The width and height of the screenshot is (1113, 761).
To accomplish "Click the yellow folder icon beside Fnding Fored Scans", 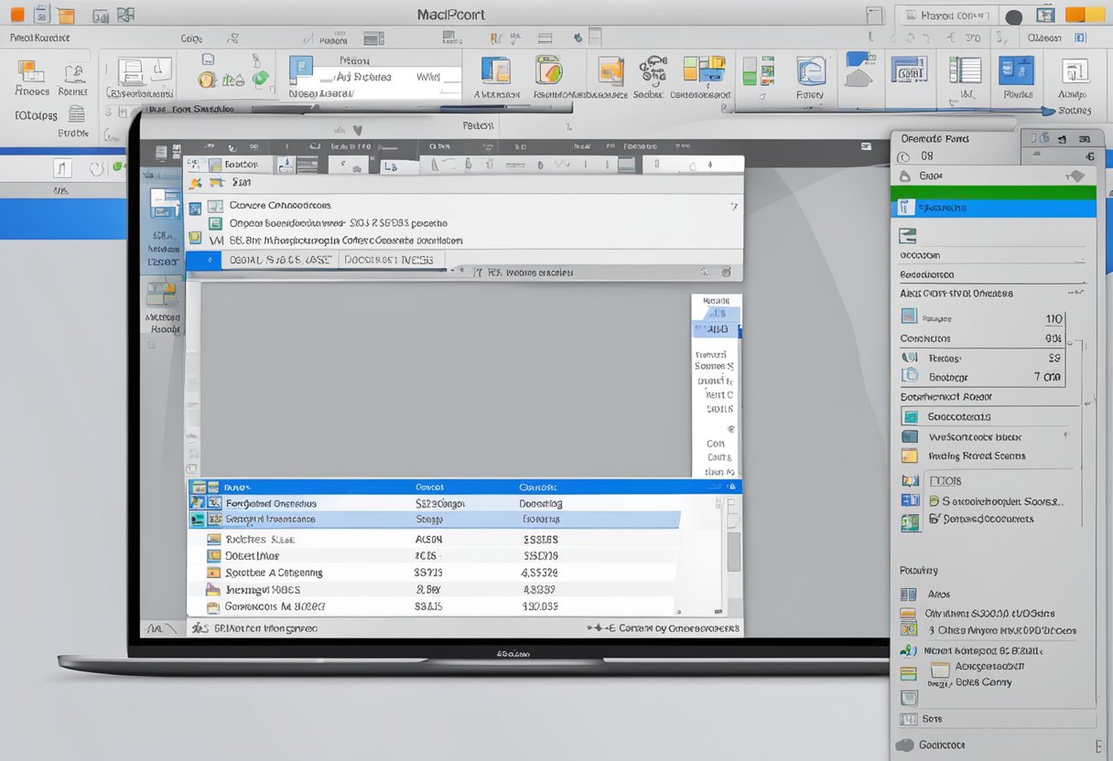I will (909, 456).
